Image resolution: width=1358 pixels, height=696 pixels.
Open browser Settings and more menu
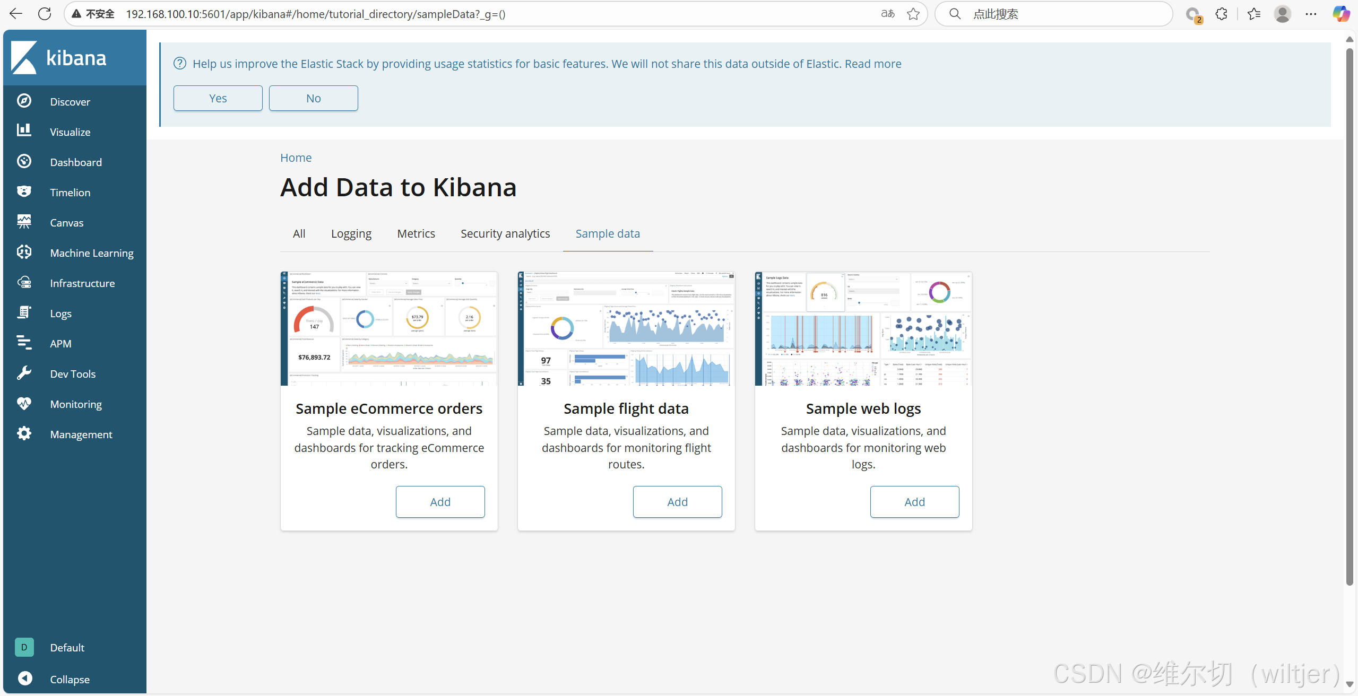(x=1311, y=14)
